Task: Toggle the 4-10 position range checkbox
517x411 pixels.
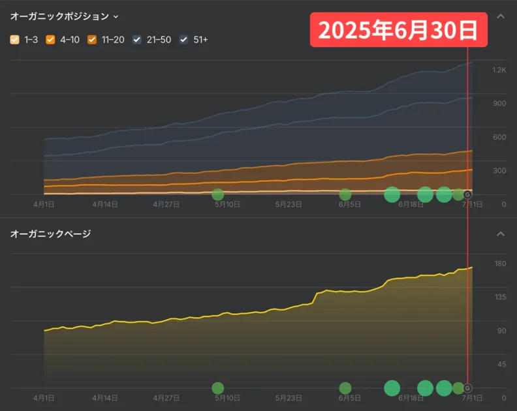Action: pyautogui.click(x=51, y=40)
